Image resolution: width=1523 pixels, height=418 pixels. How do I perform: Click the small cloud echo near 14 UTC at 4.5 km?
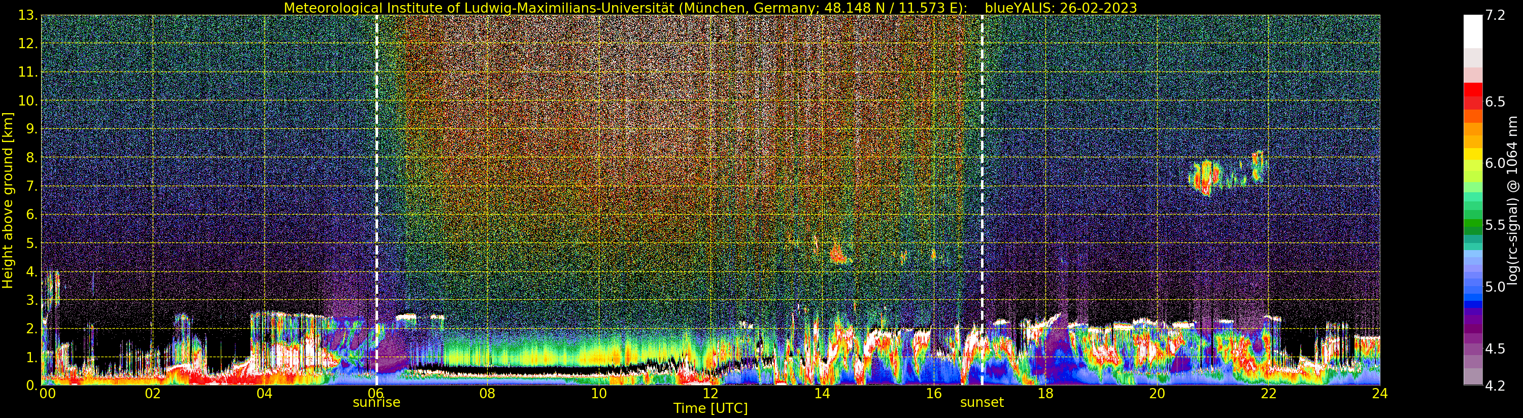[x=838, y=253]
